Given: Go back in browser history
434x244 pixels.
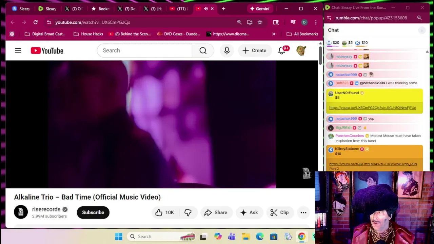Looking at the screenshot, I should 13,22.
